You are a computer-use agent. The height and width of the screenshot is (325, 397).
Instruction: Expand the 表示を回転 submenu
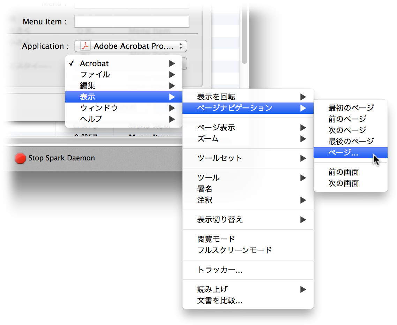(248, 97)
